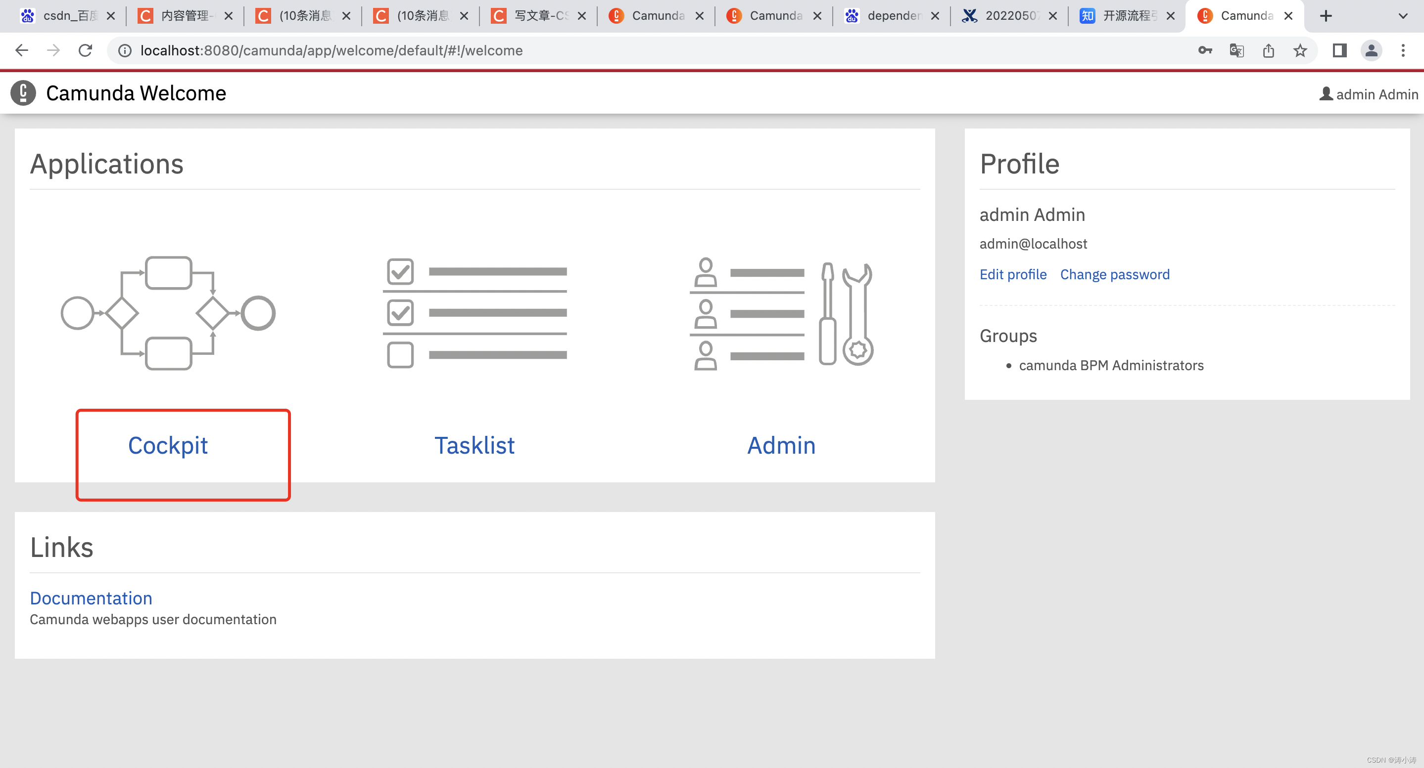
Task: Open the Tasklist checklist icon
Action: [475, 313]
